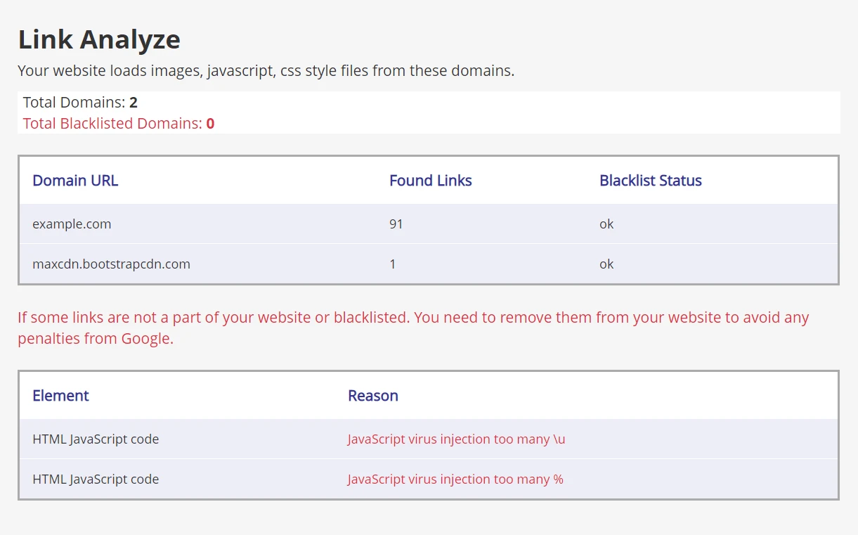Click found links value for maxcdn.bootstrapcdn.com
The image size is (858, 535).
coord(393,264)
